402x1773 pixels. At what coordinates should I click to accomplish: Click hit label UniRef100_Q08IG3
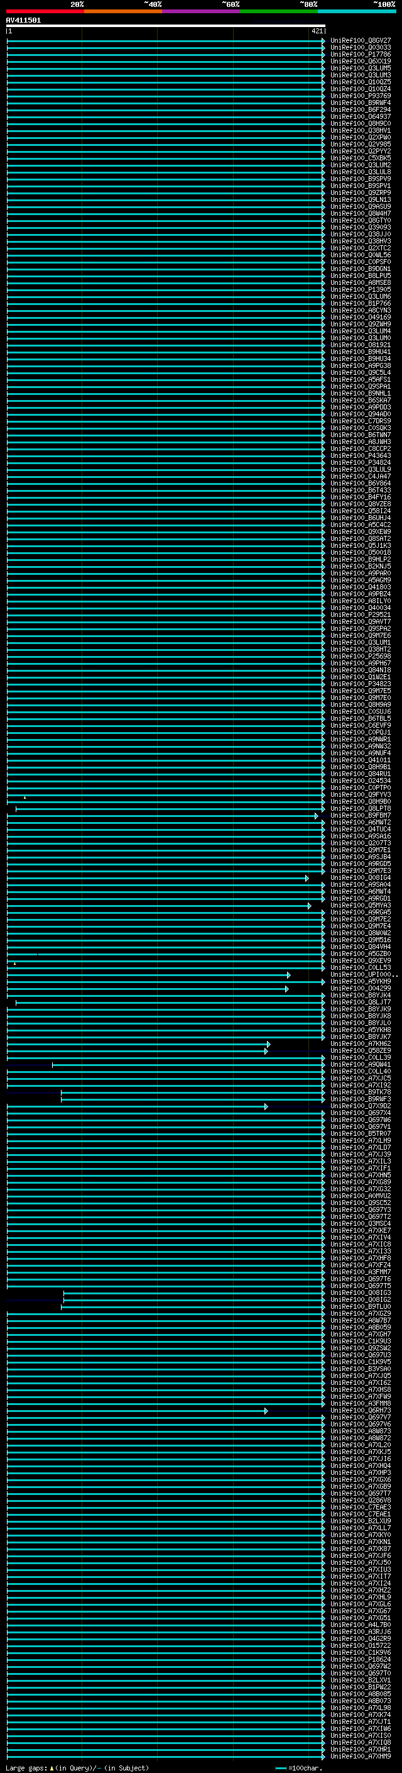(361, 1292)
